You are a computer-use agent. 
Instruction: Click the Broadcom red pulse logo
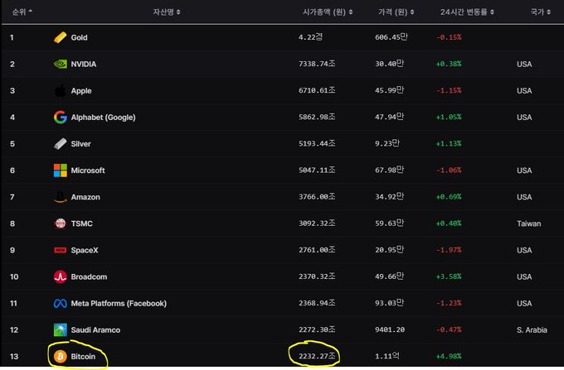60,276
